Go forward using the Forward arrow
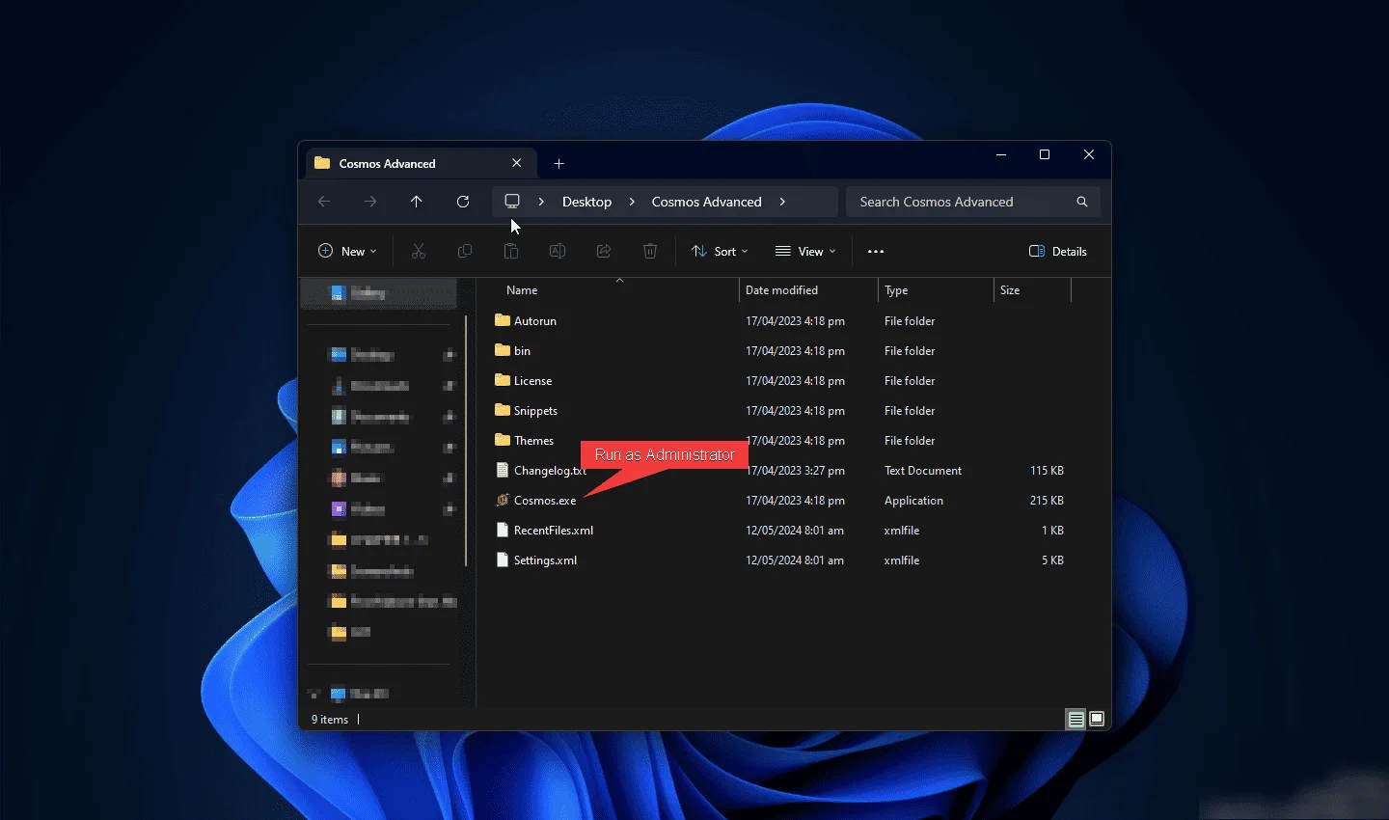Viewport: 1389px width, 820px height. pyautogui.click(x=370, y=202)
